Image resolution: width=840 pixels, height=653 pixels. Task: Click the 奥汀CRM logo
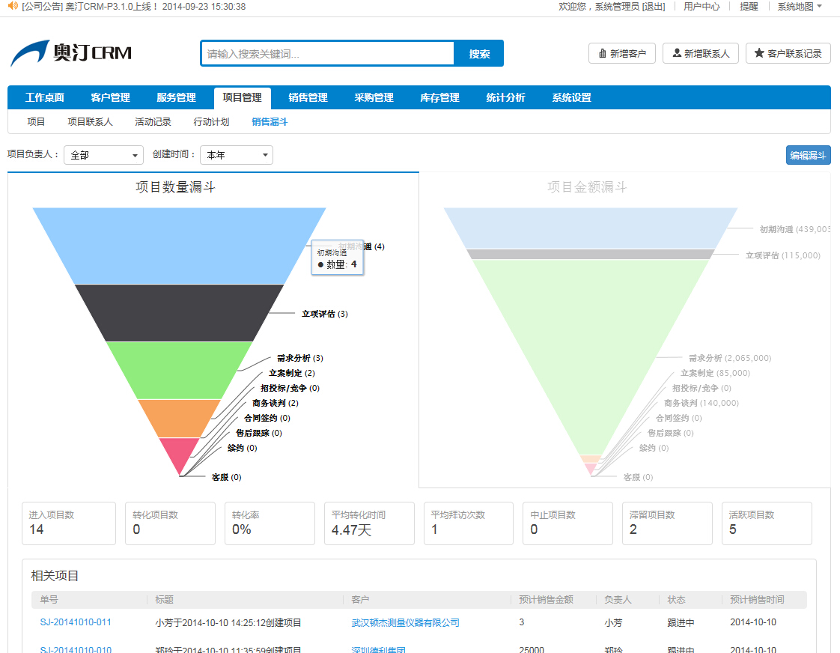(x=71, y=53)
